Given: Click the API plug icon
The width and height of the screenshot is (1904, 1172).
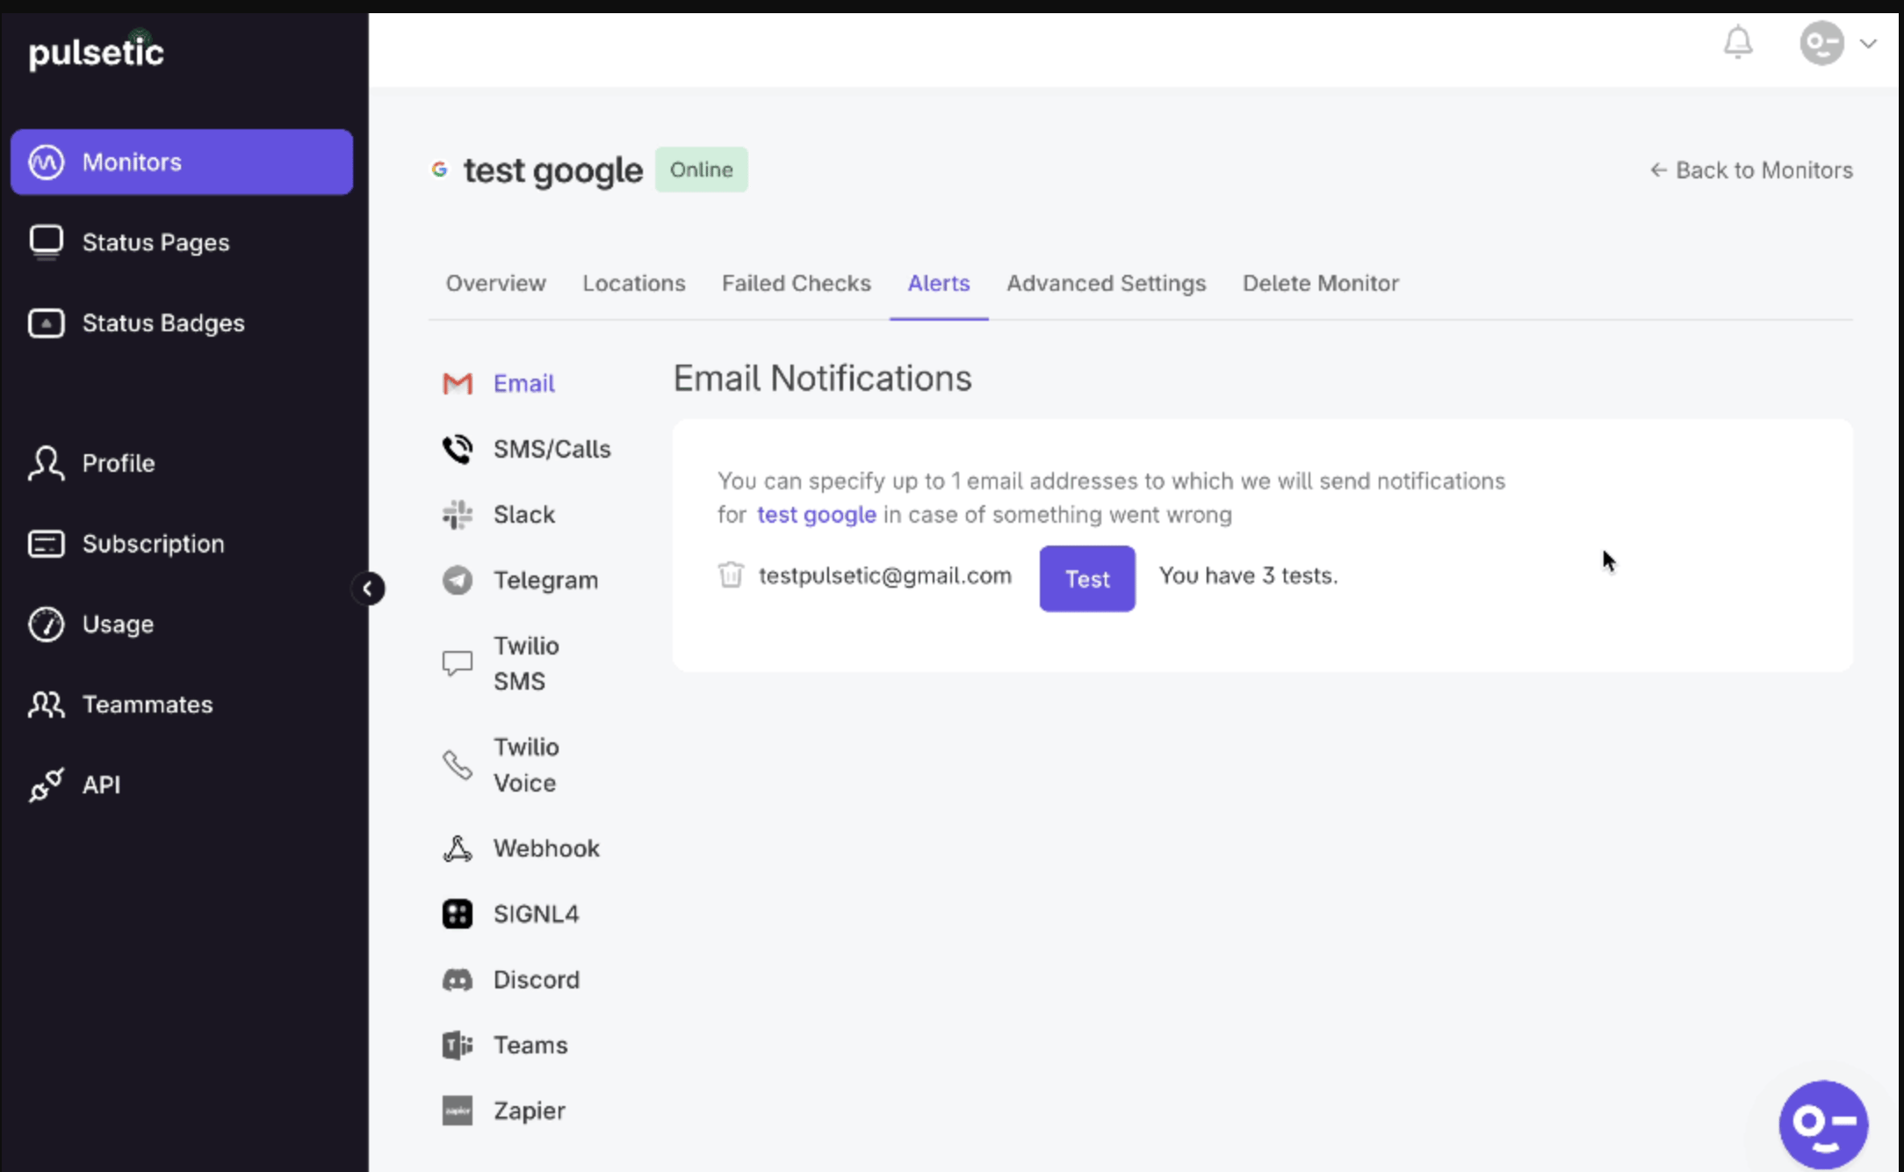Looking at the screenshot, I should pos(46,785).
